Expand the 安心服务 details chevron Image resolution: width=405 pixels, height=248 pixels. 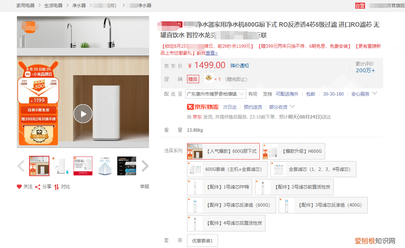[374, 94]
